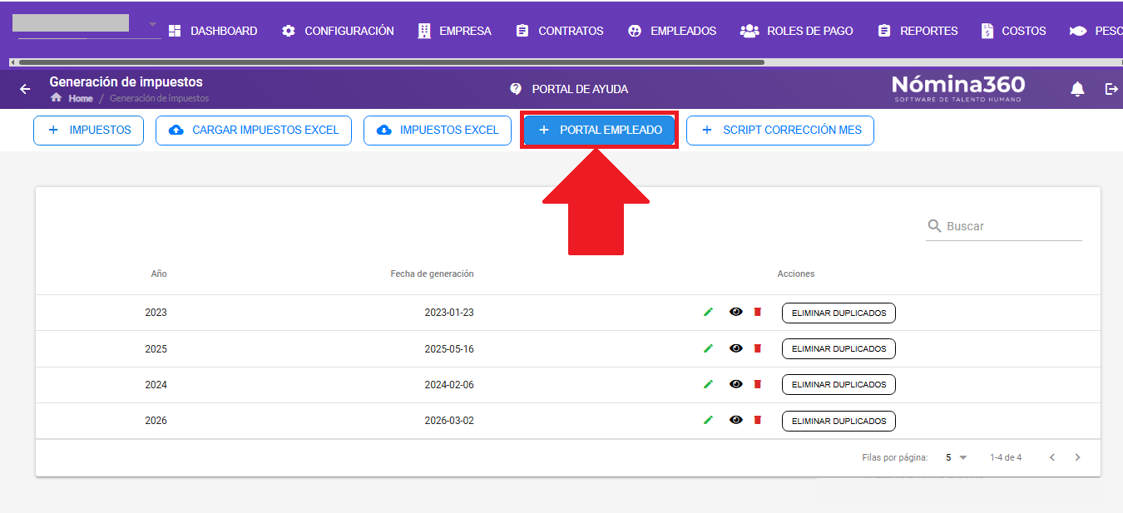This screenshot has height=513, width=1123.
Task: Edit the 2023 row with pencil icon
Action: point(708,312)
